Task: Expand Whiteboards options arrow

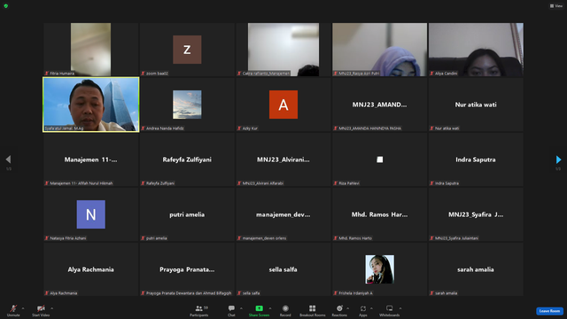Action: [x=400, y=308]
